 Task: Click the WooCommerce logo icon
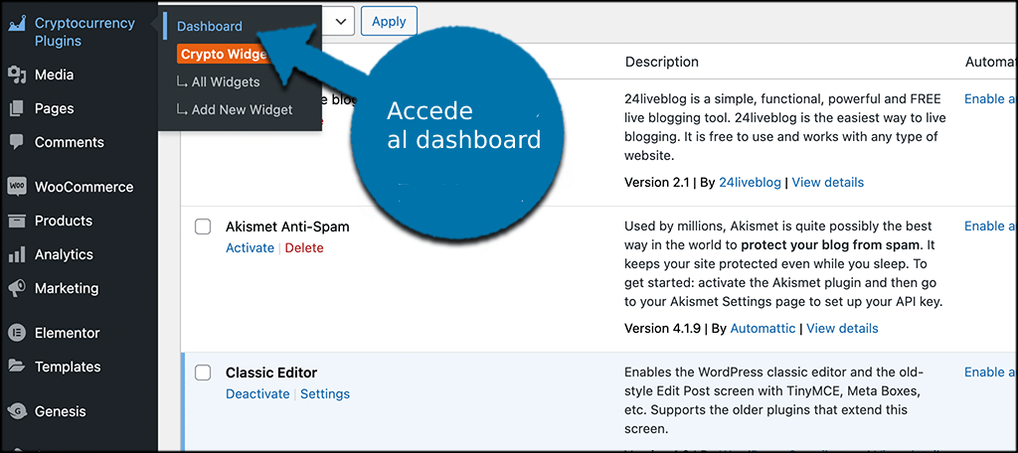click(x=16, y=187)
